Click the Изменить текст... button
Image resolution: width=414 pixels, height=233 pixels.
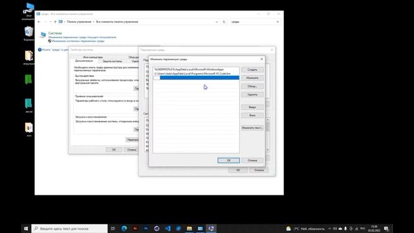click(252, 128)
